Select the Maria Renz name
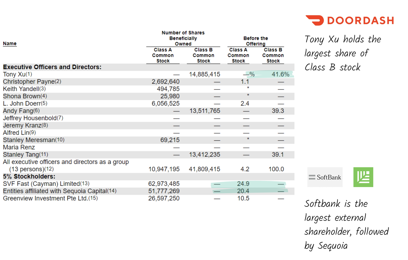Viewport: 408px width, 260px height. (x=19, y=147)
